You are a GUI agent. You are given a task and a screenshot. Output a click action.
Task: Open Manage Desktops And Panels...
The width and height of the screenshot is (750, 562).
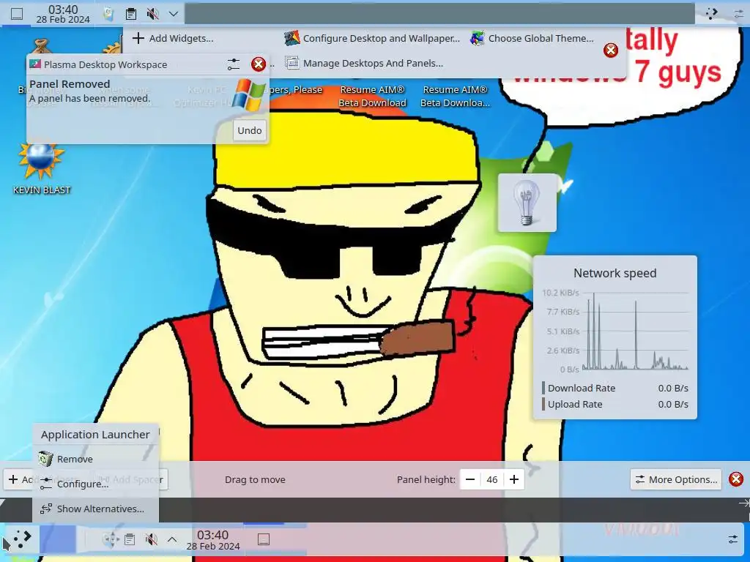pos(363,63)
